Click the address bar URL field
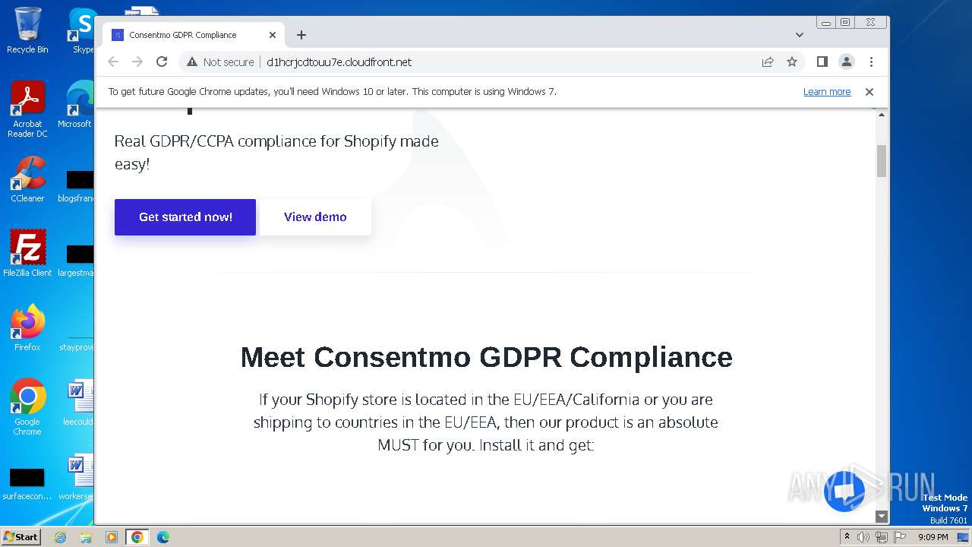The height and width of the screenshot is (547, 972). pos(456,62)
